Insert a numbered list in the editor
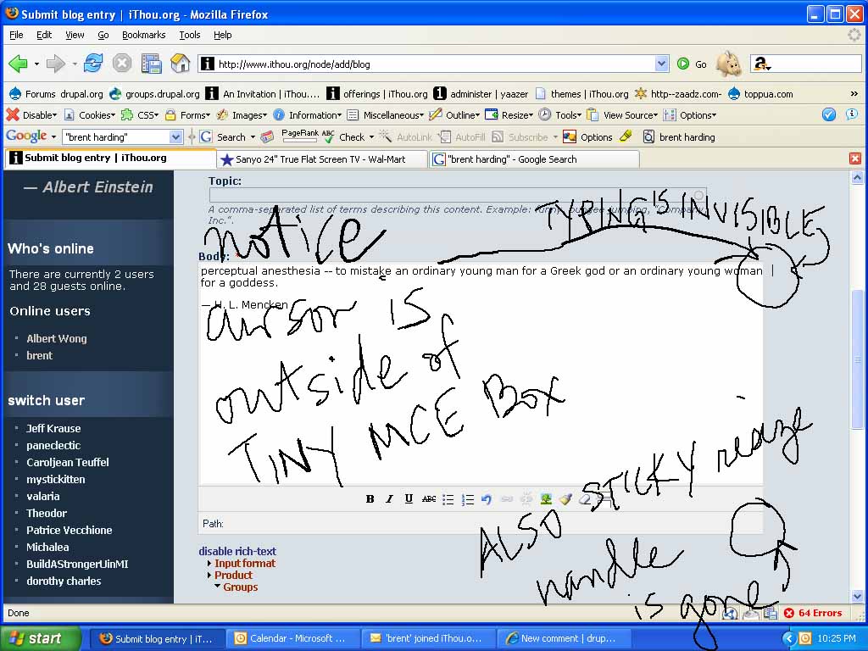 point(467,499)
